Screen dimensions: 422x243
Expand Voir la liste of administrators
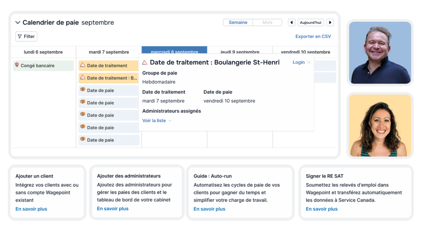pyautogui.click(x=157, y=120)
